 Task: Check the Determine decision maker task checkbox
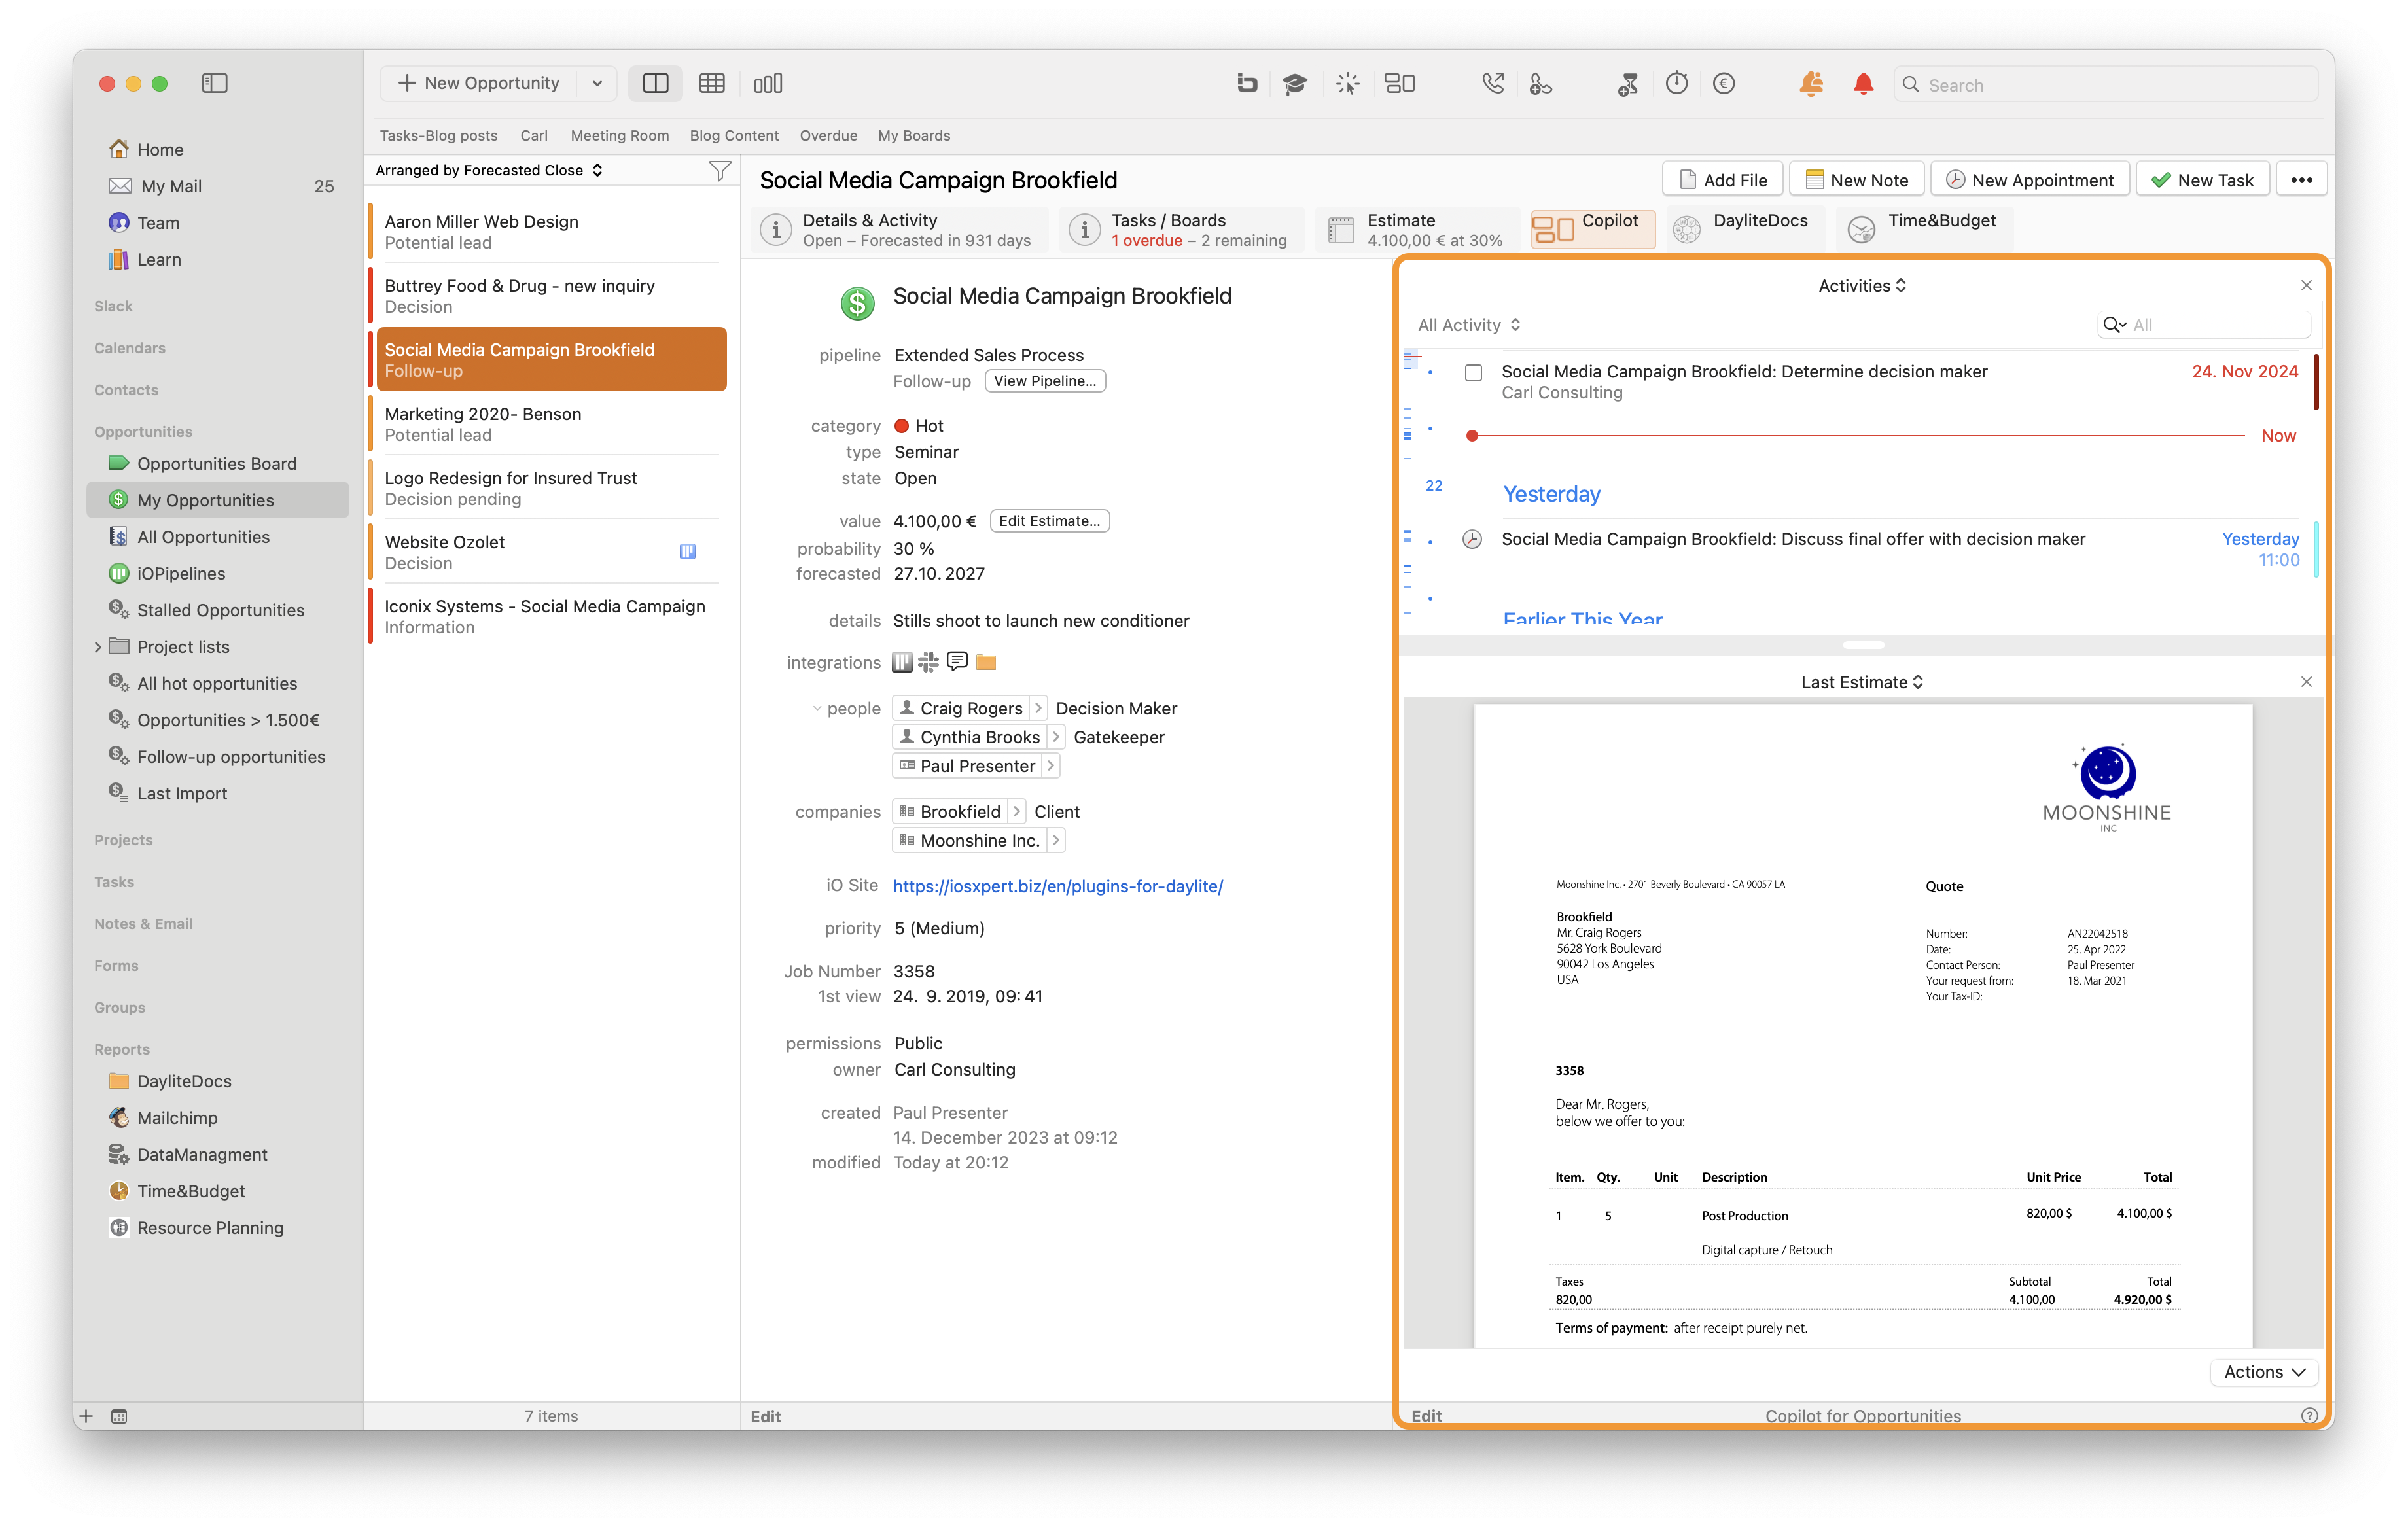click(1474, 373)
